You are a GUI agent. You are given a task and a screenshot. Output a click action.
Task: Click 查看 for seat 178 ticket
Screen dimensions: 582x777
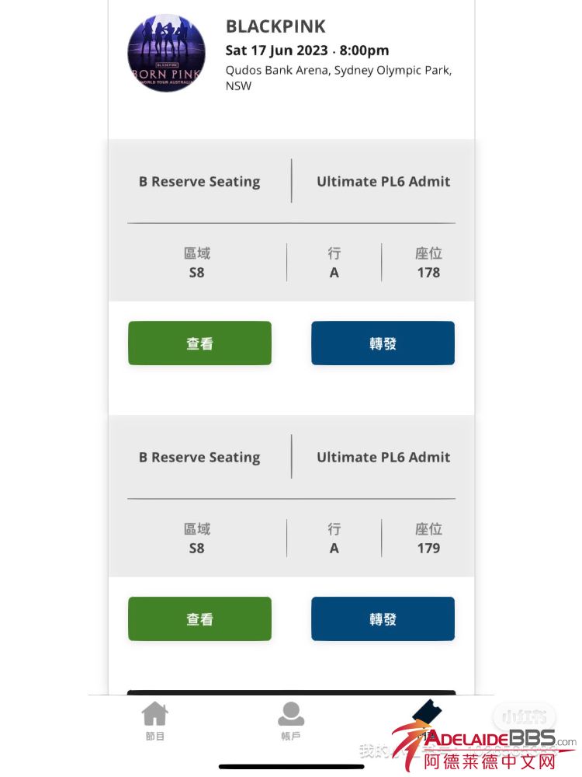click(199, 343)
